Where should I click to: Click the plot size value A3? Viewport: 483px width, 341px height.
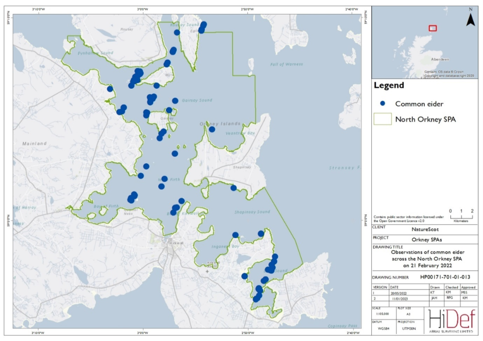408,314
